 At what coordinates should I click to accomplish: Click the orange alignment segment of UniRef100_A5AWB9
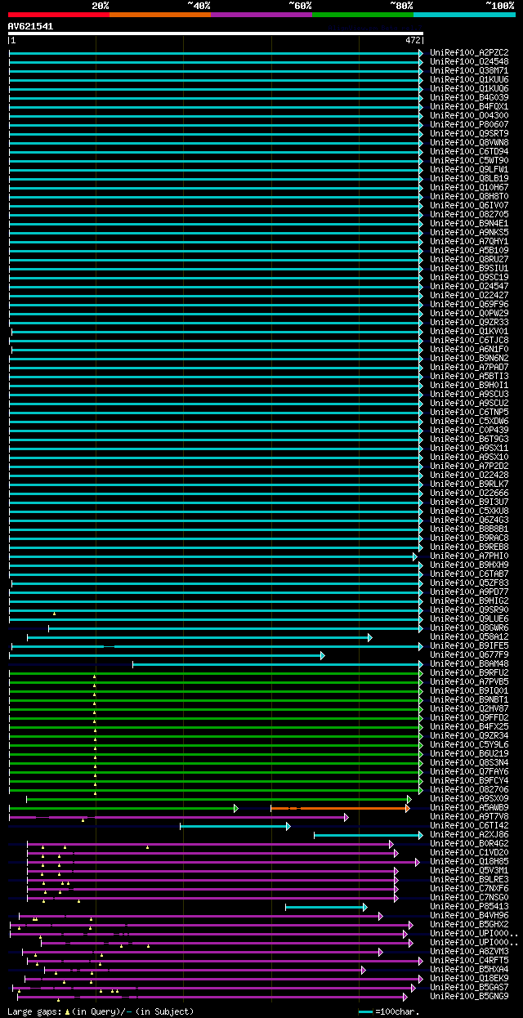point(340,808)
